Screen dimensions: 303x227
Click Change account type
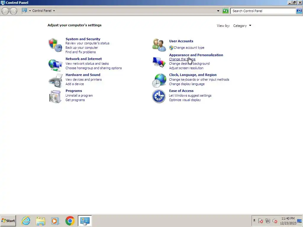[189, 48]
